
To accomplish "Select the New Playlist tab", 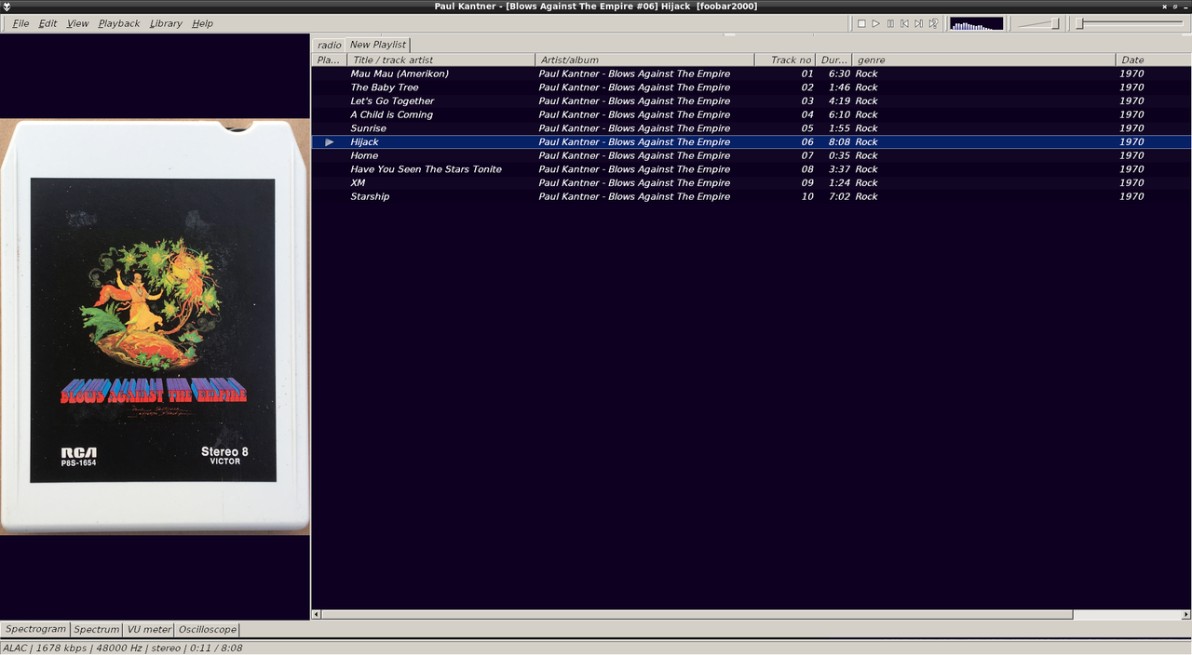I will (377, 45).
